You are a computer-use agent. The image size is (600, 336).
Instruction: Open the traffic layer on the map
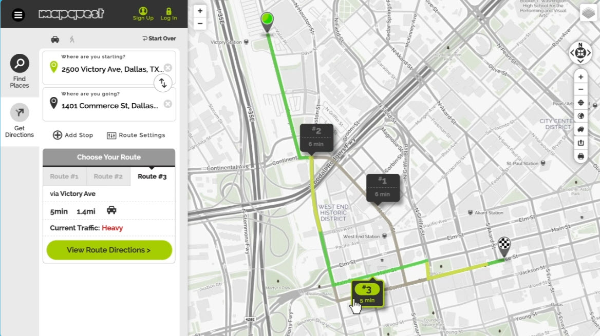(x=580, y=129)
